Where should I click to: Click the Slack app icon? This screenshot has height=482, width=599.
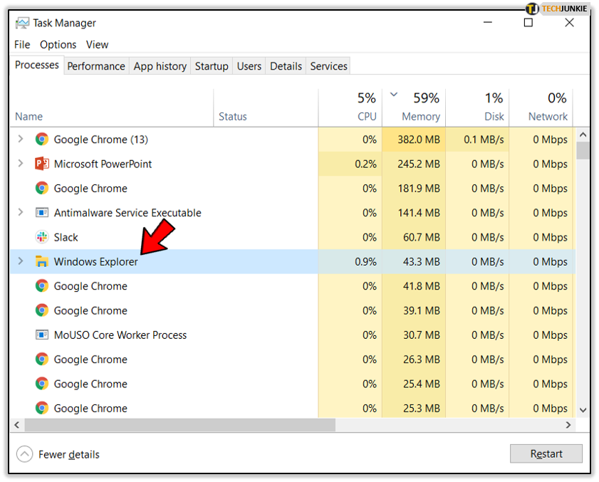pyautogui.click(x=42, y=237)
